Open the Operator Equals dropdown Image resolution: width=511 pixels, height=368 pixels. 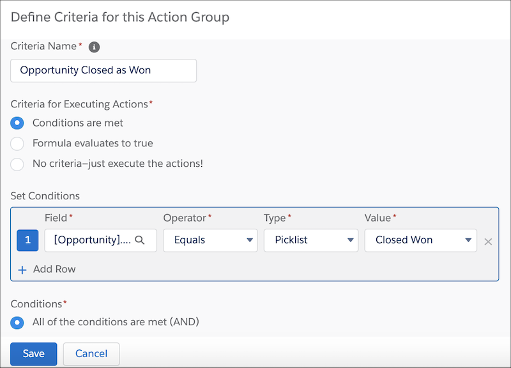click(210, 240)
